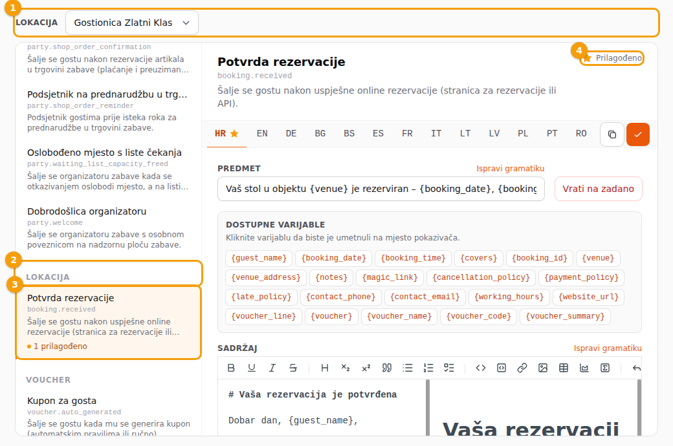Viewport: 673px width, 446px height.
Task: Insert the {guest_name} variable
Action: 259,258
